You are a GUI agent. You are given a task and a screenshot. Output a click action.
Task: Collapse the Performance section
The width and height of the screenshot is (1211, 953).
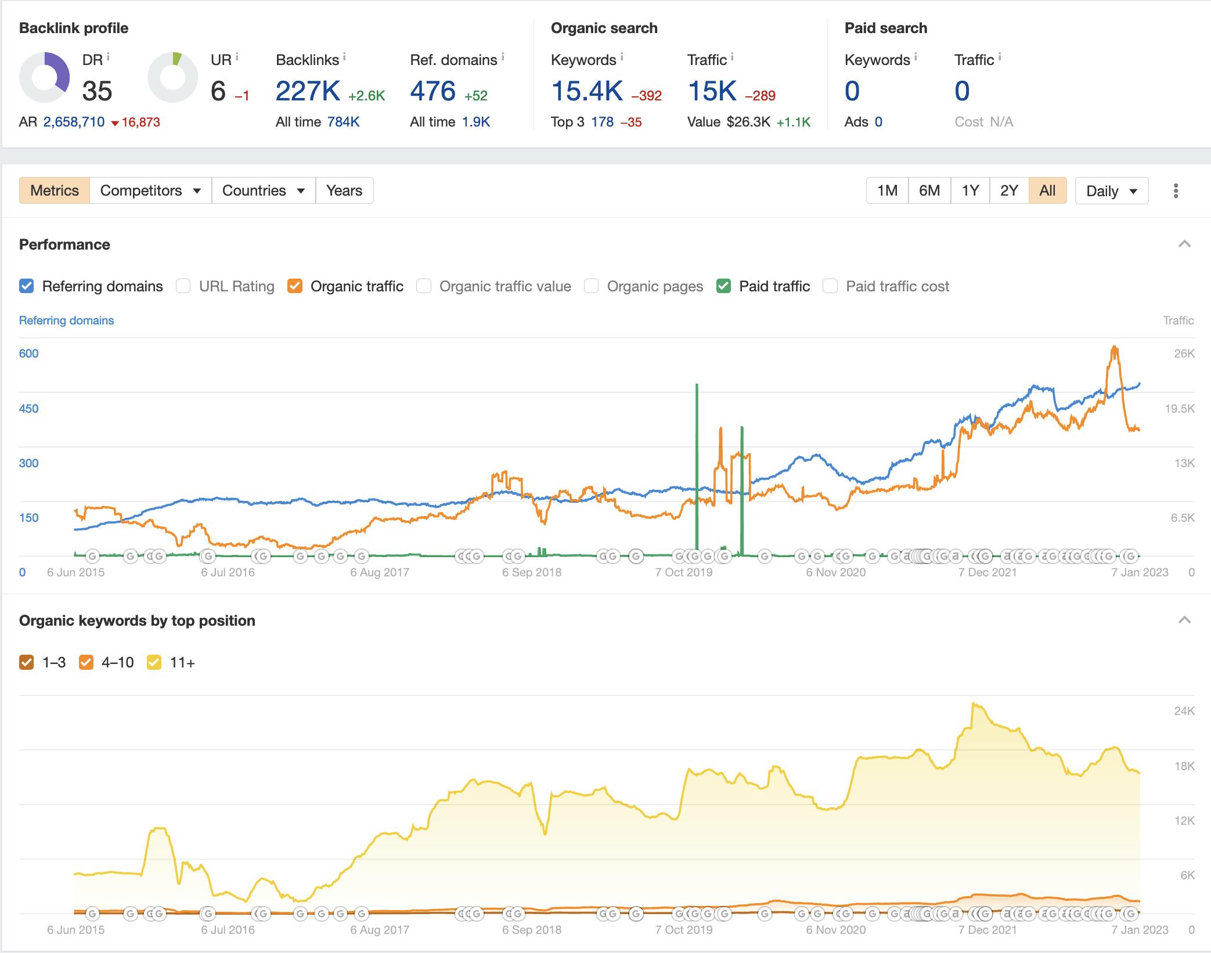click(x=1185, y=244)
